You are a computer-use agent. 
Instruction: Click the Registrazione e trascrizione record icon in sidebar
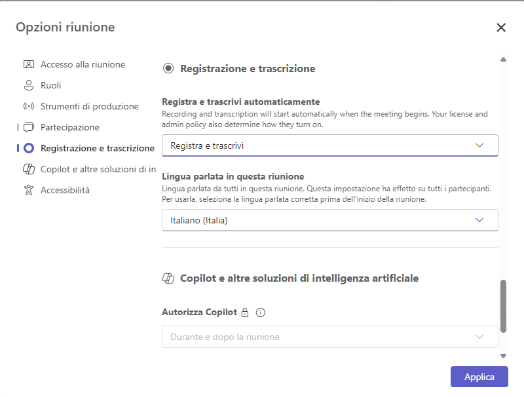(x=29, y=148)
